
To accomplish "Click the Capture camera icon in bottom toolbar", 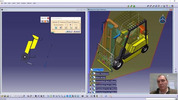I will point(83,96).
